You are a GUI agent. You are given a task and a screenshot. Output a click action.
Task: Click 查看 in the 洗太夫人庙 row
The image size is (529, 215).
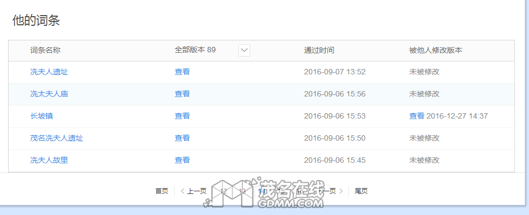[182, 94]
